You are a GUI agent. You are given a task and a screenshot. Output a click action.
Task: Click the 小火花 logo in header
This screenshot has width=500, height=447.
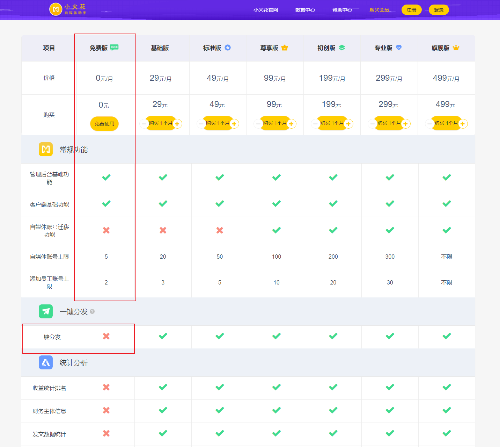[x=68, y=9]
